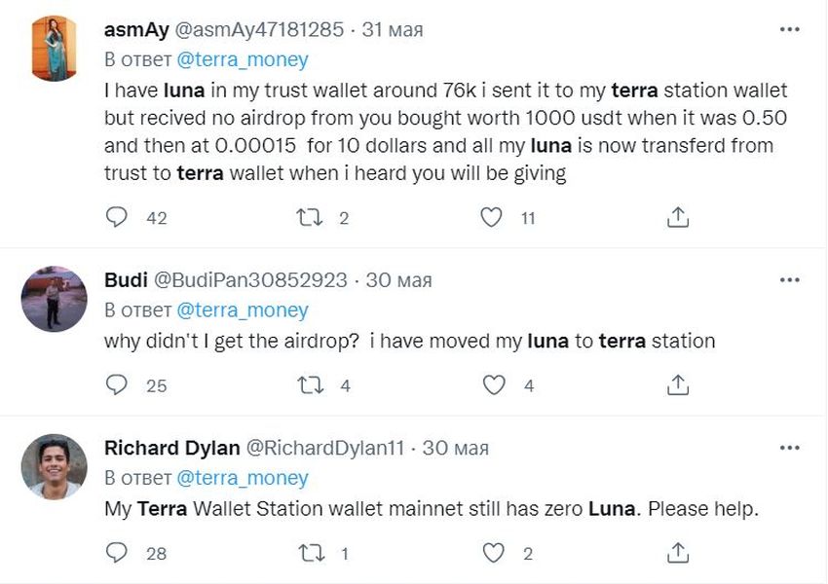Share Richard Dylan's tweet
The image size is (828, 584).
[678, 553]
